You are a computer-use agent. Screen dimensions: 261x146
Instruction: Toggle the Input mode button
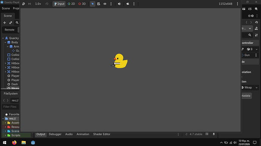pyautogui.click(x=59, y=4)
